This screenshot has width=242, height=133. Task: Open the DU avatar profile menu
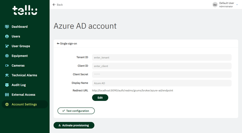click(215, 5)
